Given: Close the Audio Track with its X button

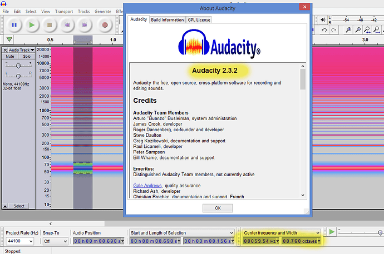Looking at the screenshot, I should 5,50.
